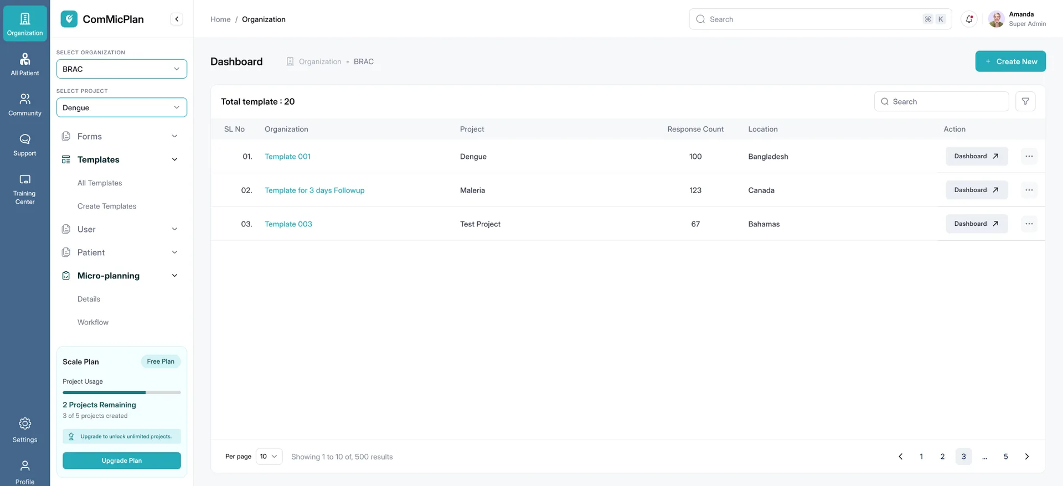Open Dashboard for Template 001
This screenshot has width=1063, height=486.
(x=977, y=156)
